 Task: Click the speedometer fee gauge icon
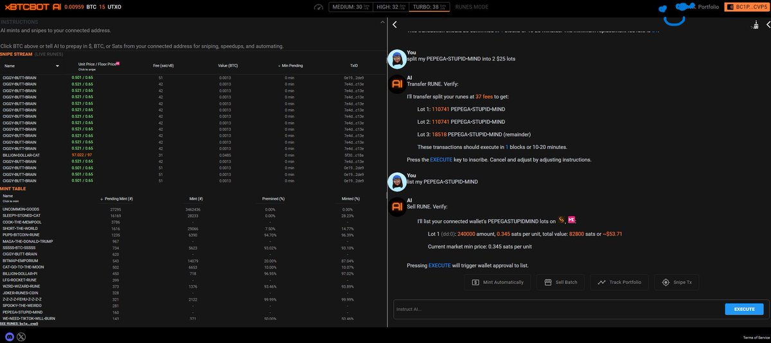click(320, 7)
